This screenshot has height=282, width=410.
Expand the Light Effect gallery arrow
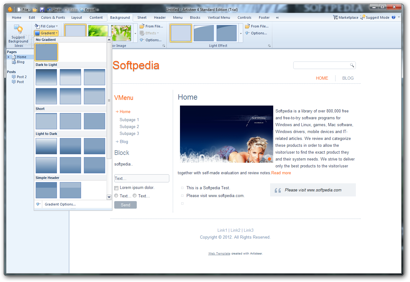pyautogui.click(x=241, y=33)
